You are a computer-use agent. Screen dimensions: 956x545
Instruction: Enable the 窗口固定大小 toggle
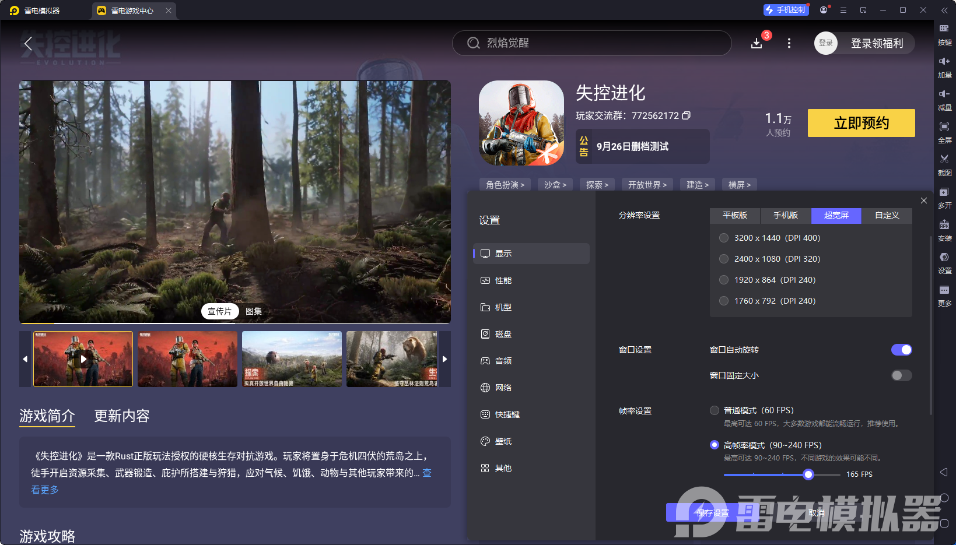[x=901, y=375]
